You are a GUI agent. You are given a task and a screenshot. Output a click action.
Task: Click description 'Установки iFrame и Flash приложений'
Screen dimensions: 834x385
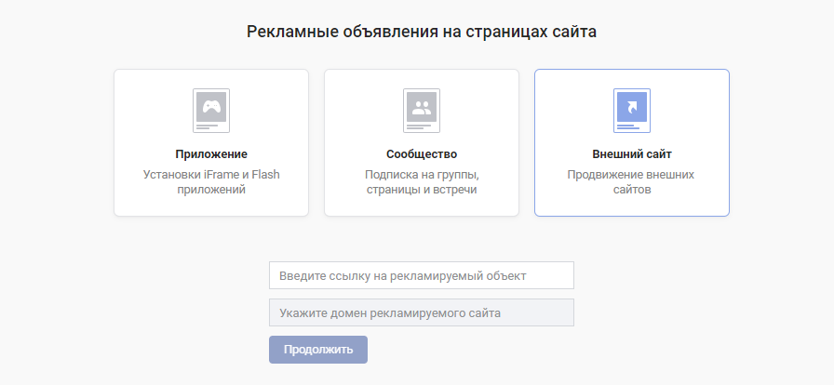(211, 182)
